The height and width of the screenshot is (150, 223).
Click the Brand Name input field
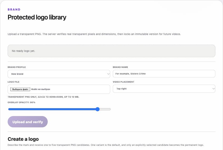click(164, 74)
